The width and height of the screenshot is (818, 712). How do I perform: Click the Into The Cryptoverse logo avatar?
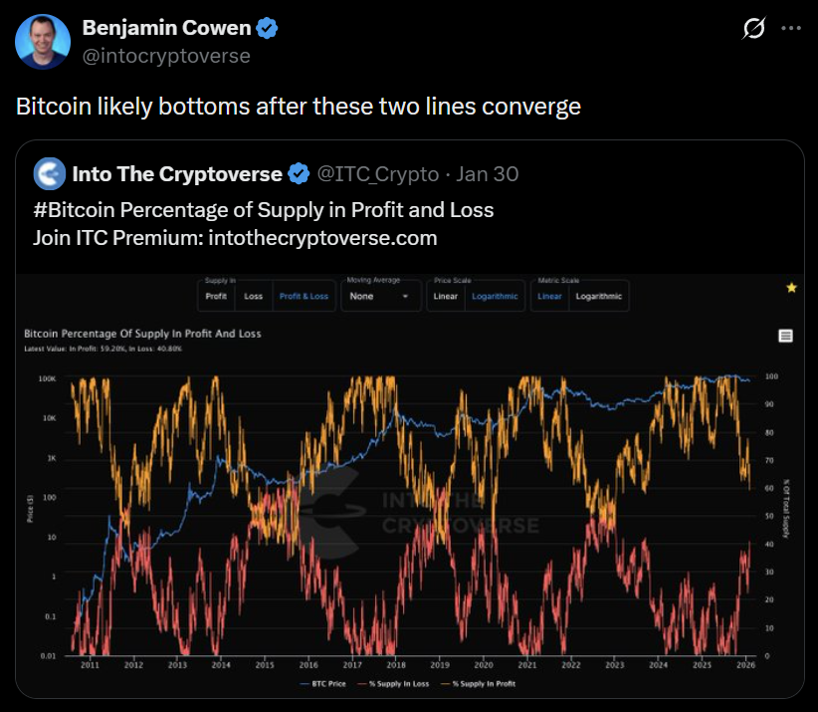point(50,174)
